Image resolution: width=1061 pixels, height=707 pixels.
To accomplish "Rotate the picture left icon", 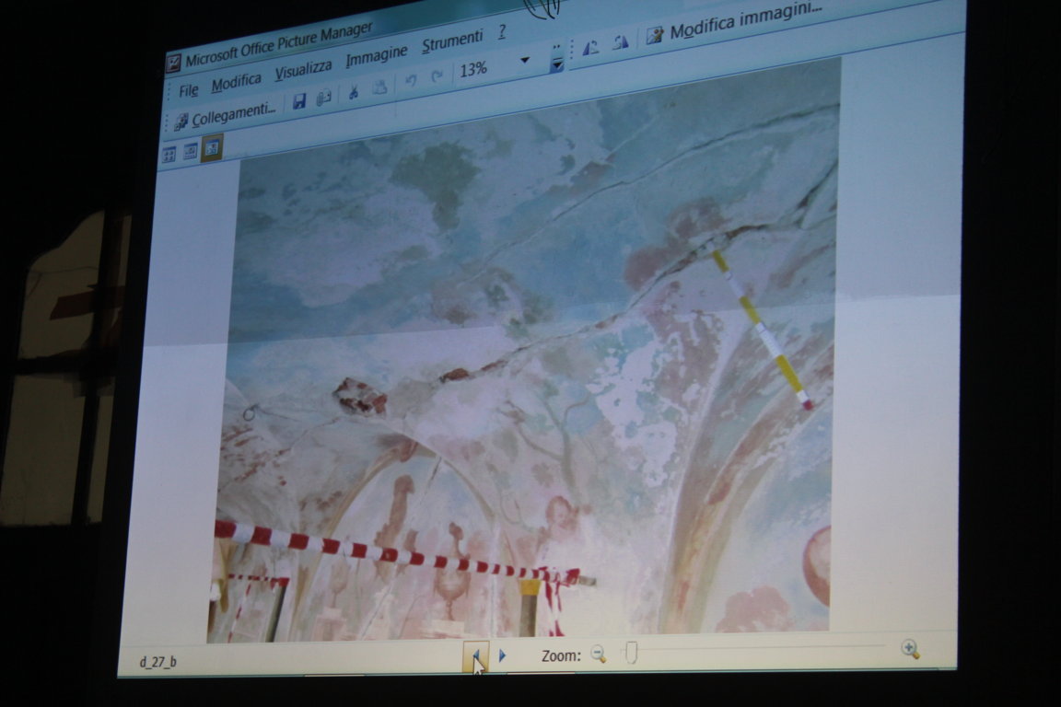I will (590, 47).
